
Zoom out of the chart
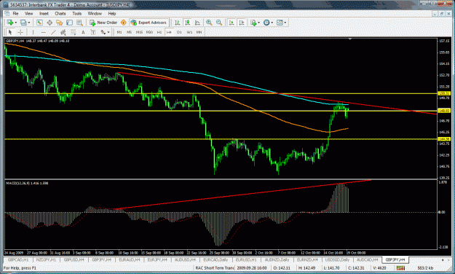pos(219,23)
